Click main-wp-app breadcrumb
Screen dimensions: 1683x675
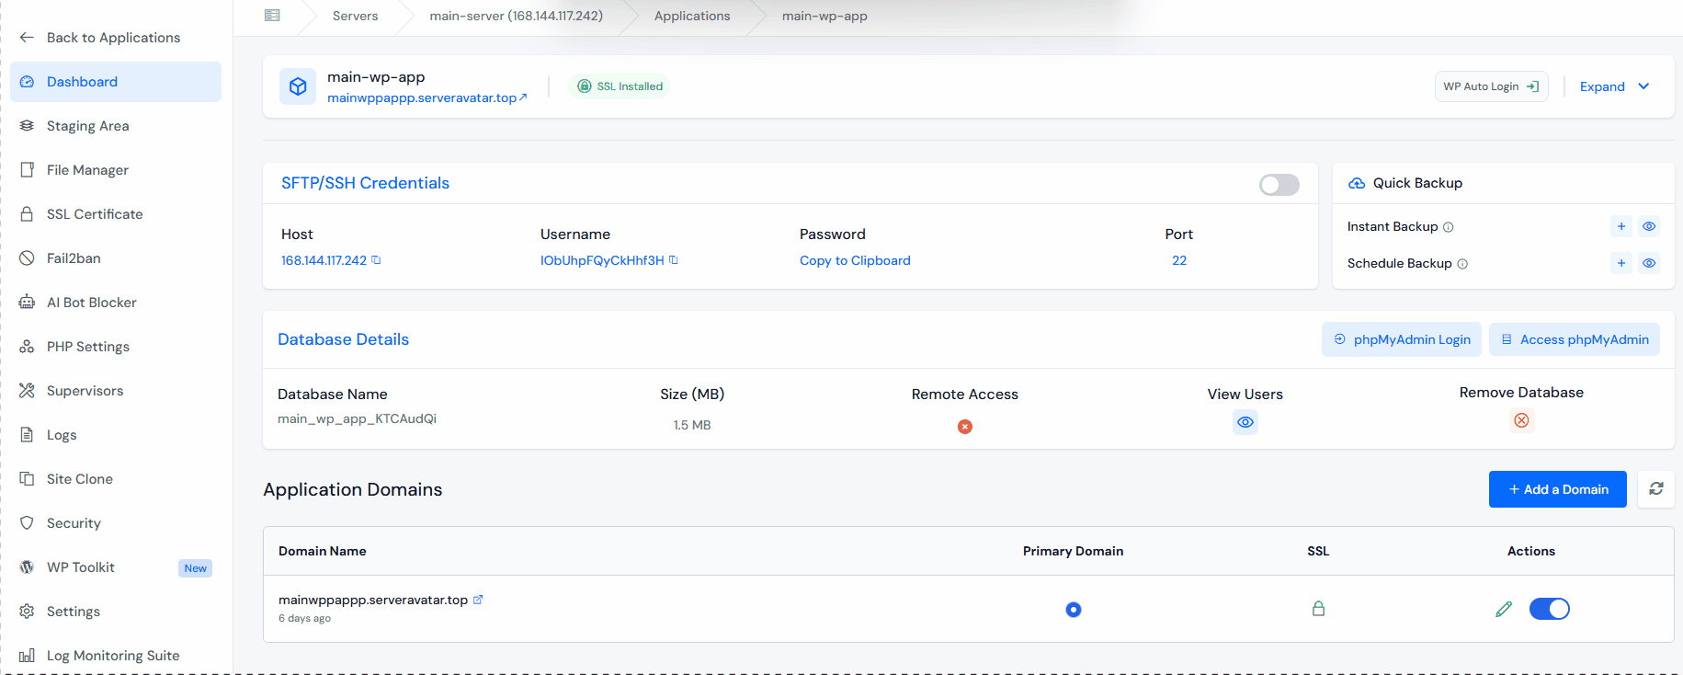click(x=824, y=16)
